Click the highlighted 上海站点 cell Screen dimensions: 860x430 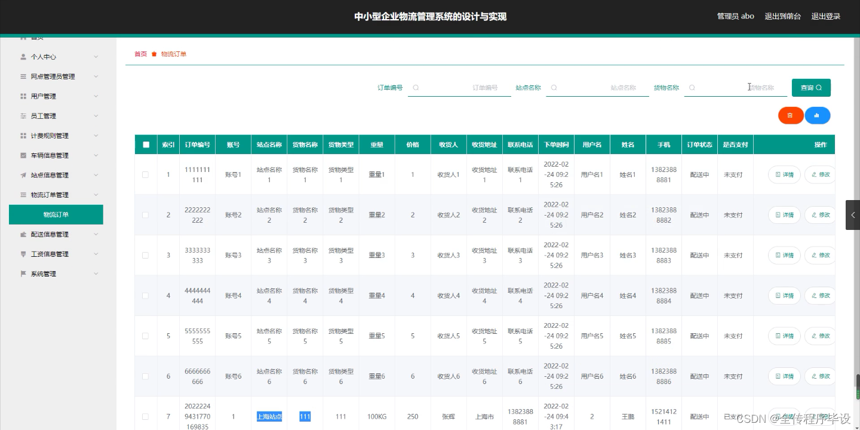point(269,416)
